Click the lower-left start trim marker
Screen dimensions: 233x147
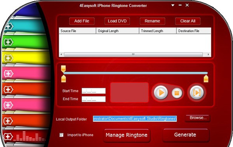pos(63,79)
